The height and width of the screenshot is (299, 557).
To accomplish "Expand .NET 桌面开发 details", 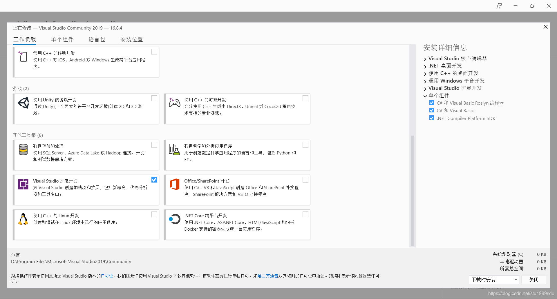I will pyautogui.click(x=425, y=66).
